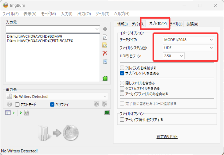This screenshot has width=224, height=155.
Task: Enable 隠しファイルを含める checkbox
Action: tap(122, 83)
